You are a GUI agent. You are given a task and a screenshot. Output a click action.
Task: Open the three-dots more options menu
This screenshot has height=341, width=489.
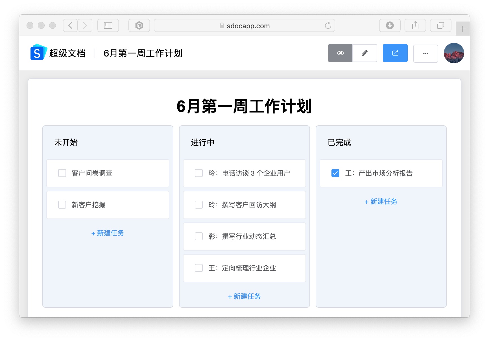tap(426, 53)
